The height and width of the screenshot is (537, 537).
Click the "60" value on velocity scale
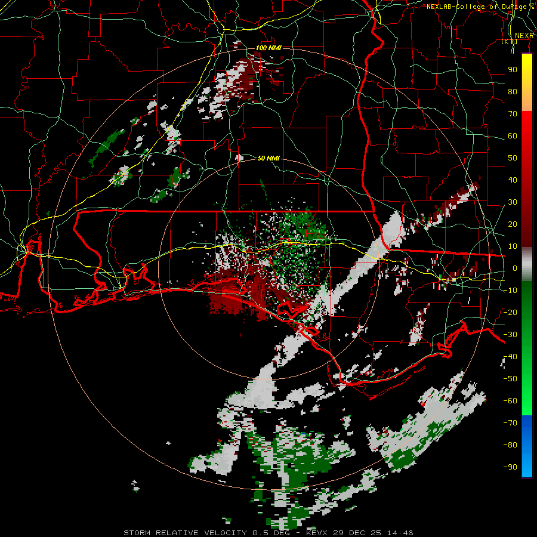click(x=513, y=136)
